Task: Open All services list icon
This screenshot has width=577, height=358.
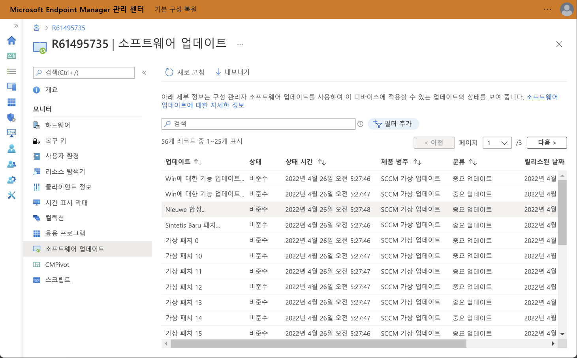Action: (x=11, y=71)
